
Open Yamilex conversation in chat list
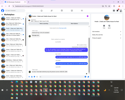tap(12, 19)
